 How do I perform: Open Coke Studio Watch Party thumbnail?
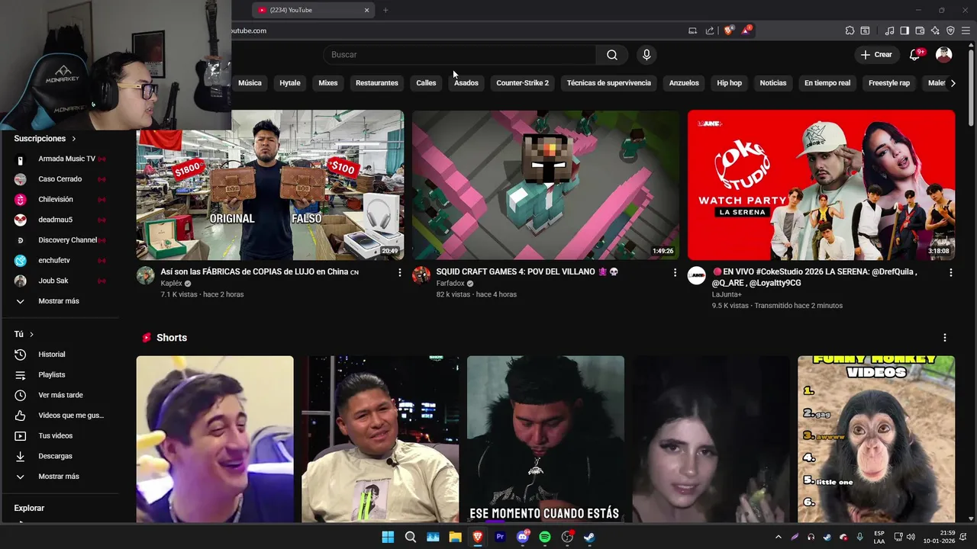point(821,185)
